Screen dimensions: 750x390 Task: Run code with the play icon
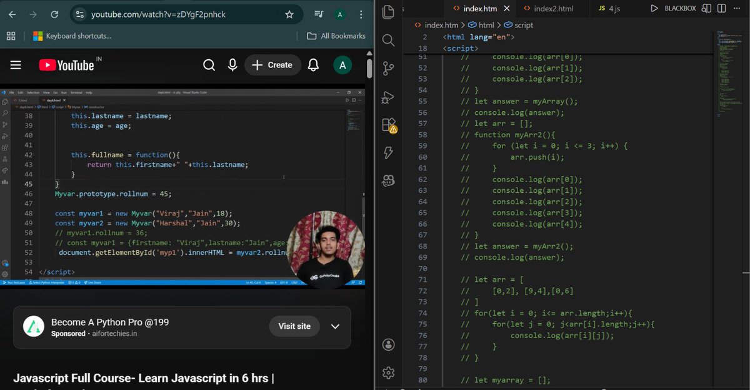coord(654,8)
